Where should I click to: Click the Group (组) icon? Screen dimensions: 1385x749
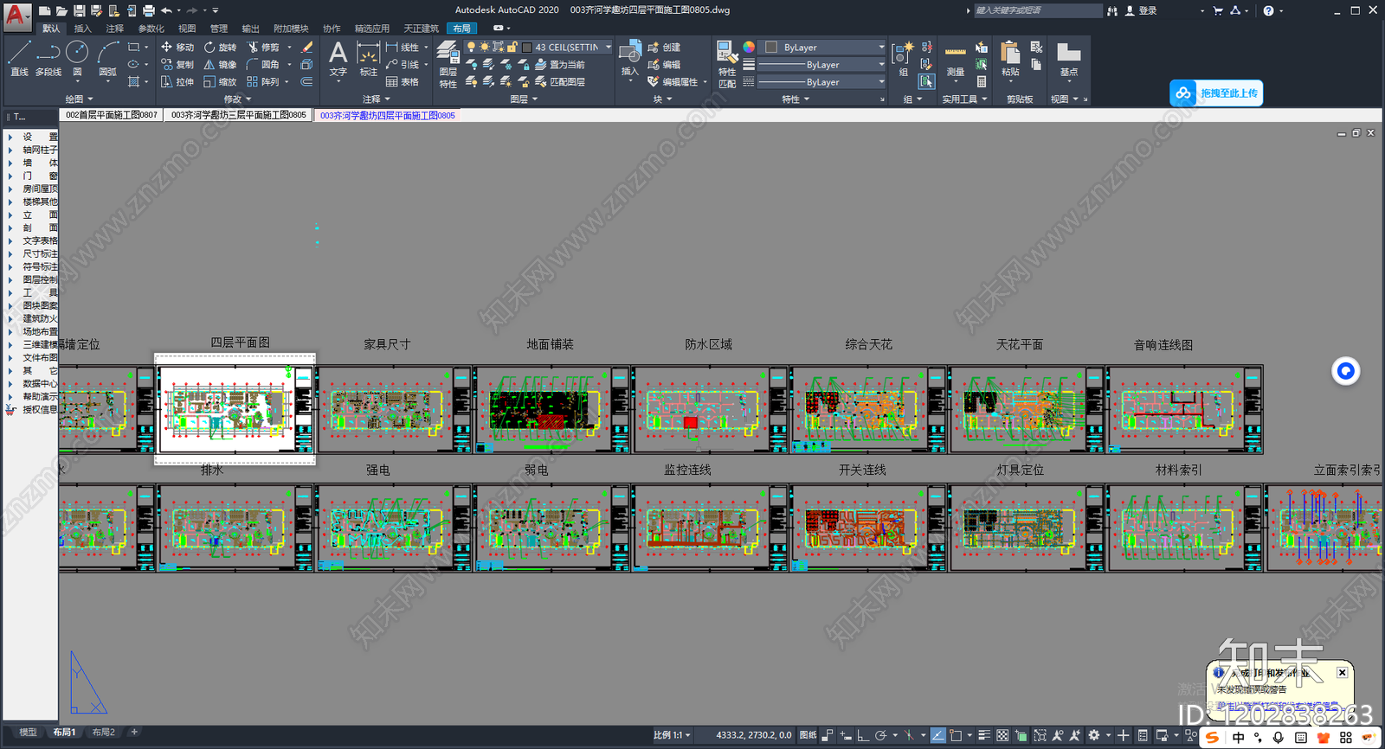tap(902, 59)
